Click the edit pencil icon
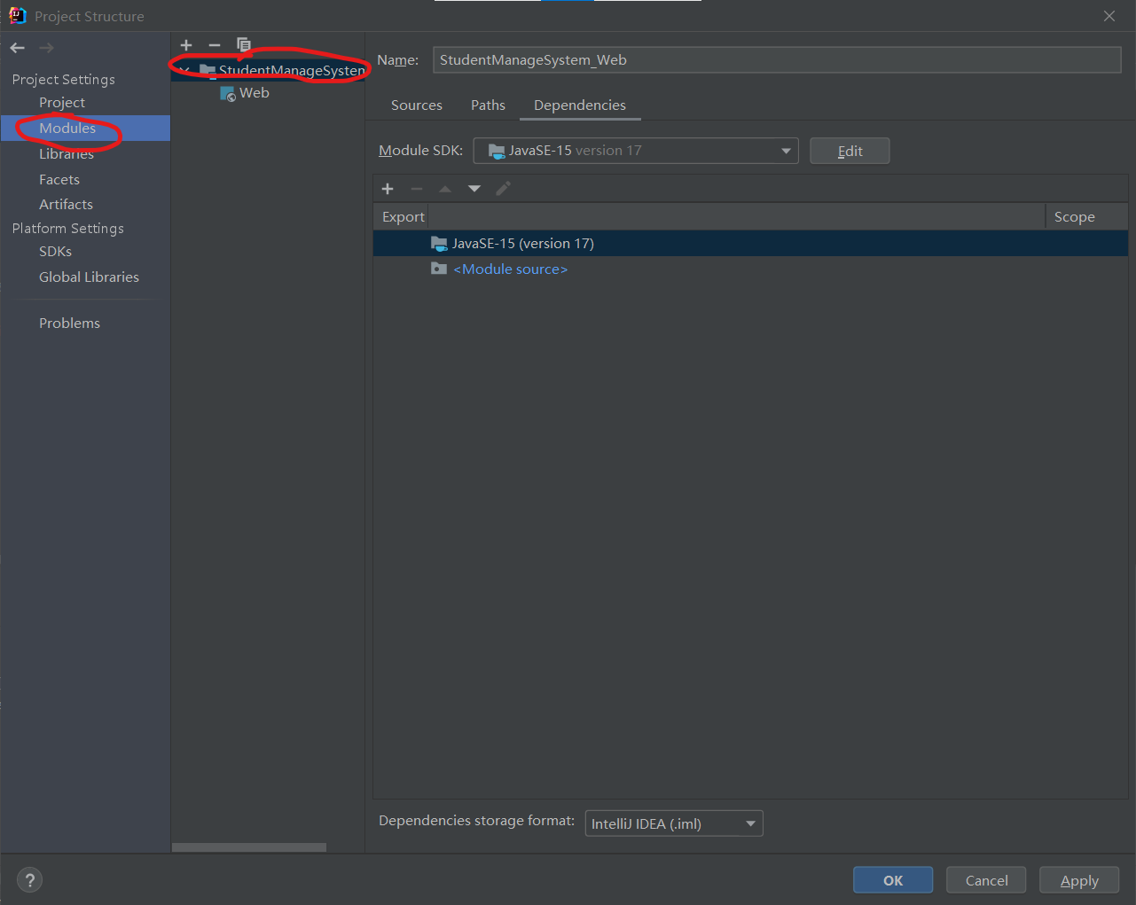The height and width of the screenshot is (905, 1136). click(503, 189)
